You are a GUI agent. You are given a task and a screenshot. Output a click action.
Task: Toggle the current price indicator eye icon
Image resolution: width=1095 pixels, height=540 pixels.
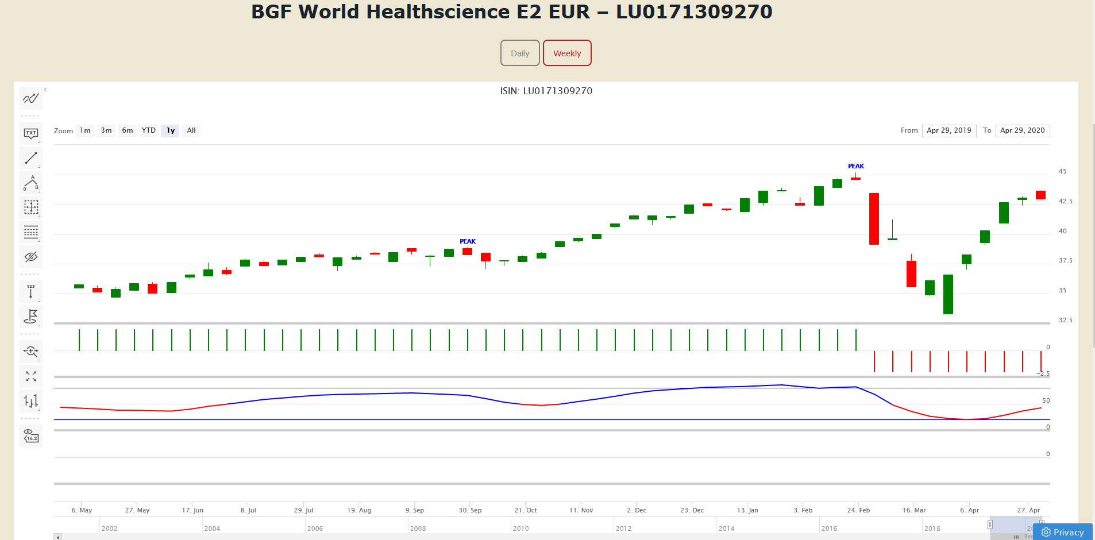pyautogui.click(x=30, y=435)
